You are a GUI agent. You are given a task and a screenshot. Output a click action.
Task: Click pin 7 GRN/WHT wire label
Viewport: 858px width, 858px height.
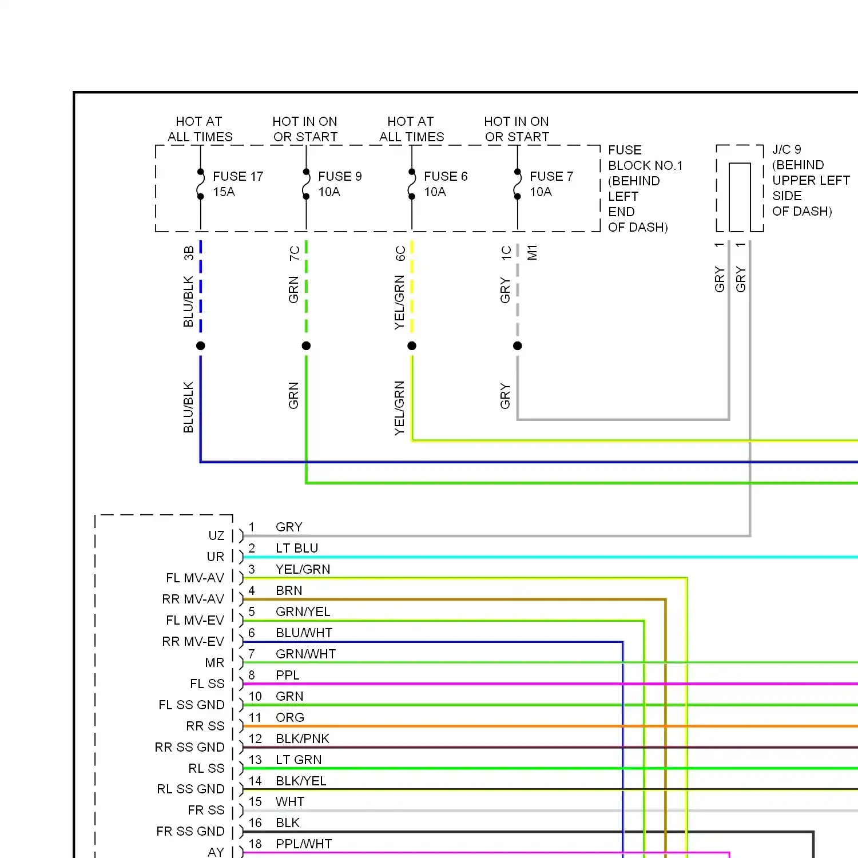305,654
